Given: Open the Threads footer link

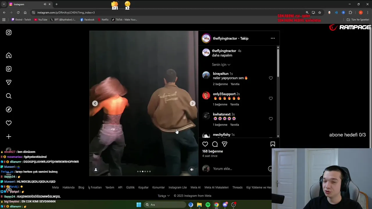Looking at the screenshot, I should coord(237,188).
